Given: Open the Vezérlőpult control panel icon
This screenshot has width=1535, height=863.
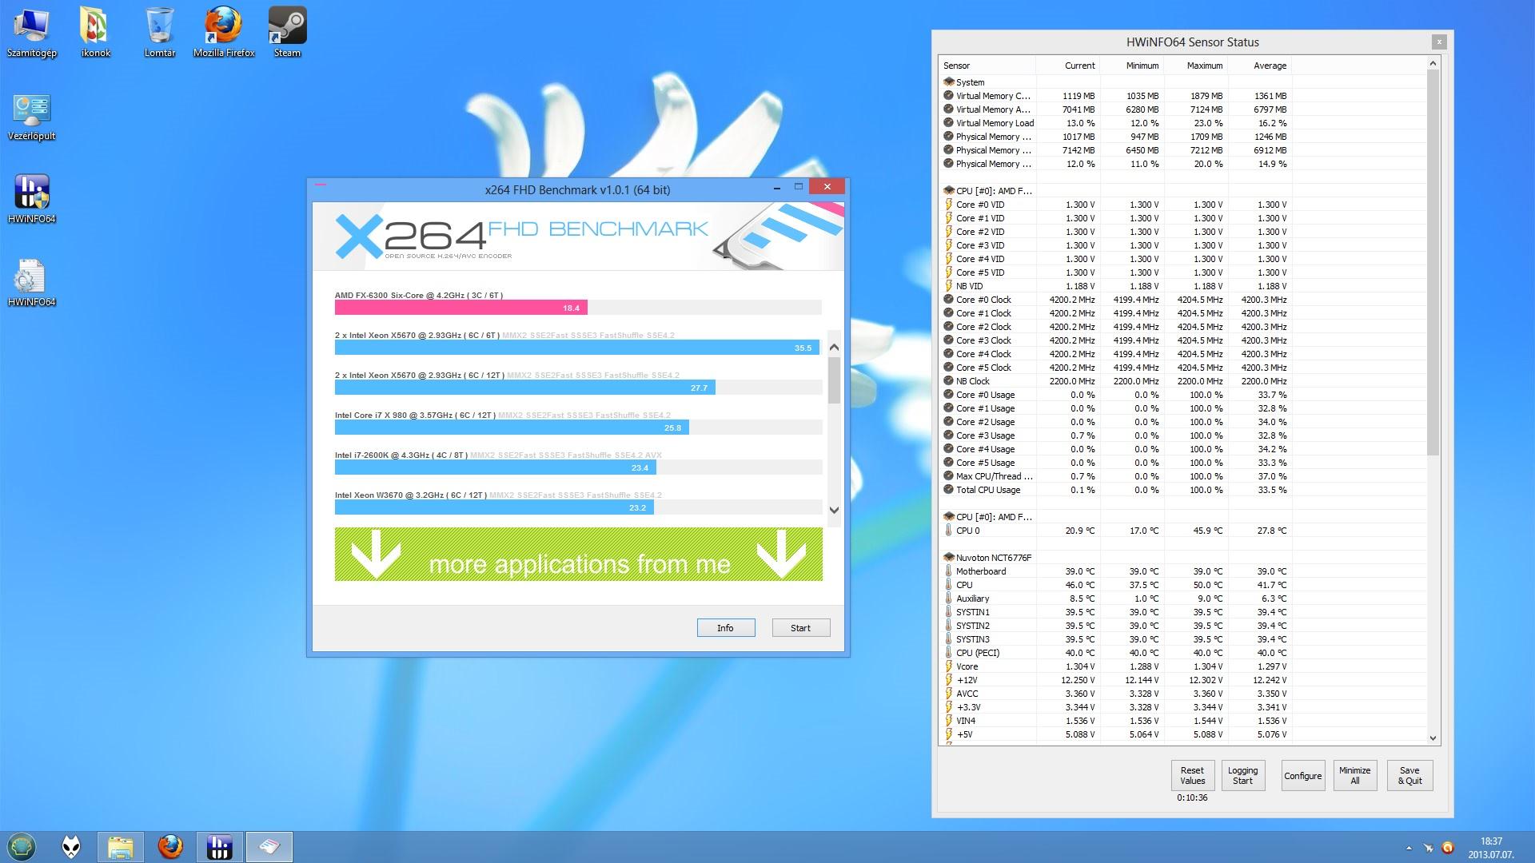Looking at the screenshot, I should (x=31, y=117).
